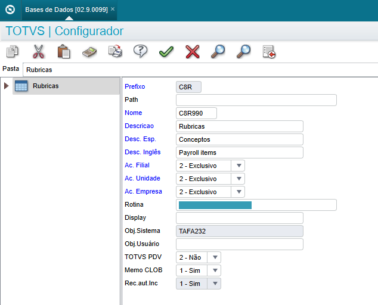Click the second magnifying glass icon
This screenshot has width=378, height=305.
[x=243, y=51]
